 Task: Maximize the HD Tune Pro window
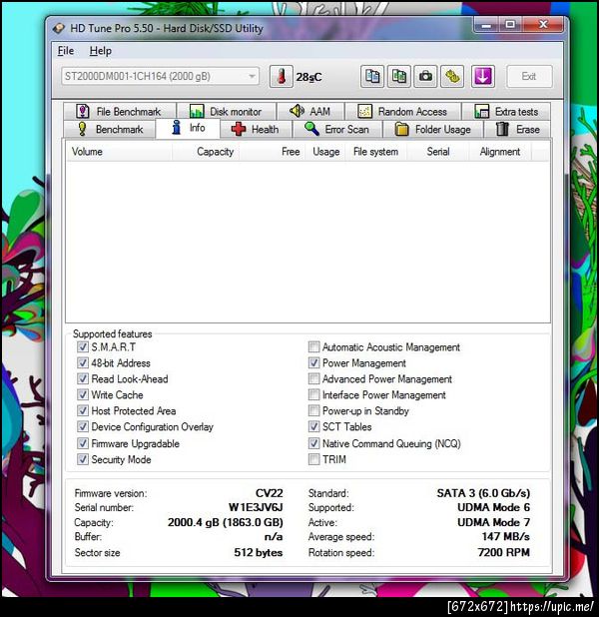tap(510, 25)
